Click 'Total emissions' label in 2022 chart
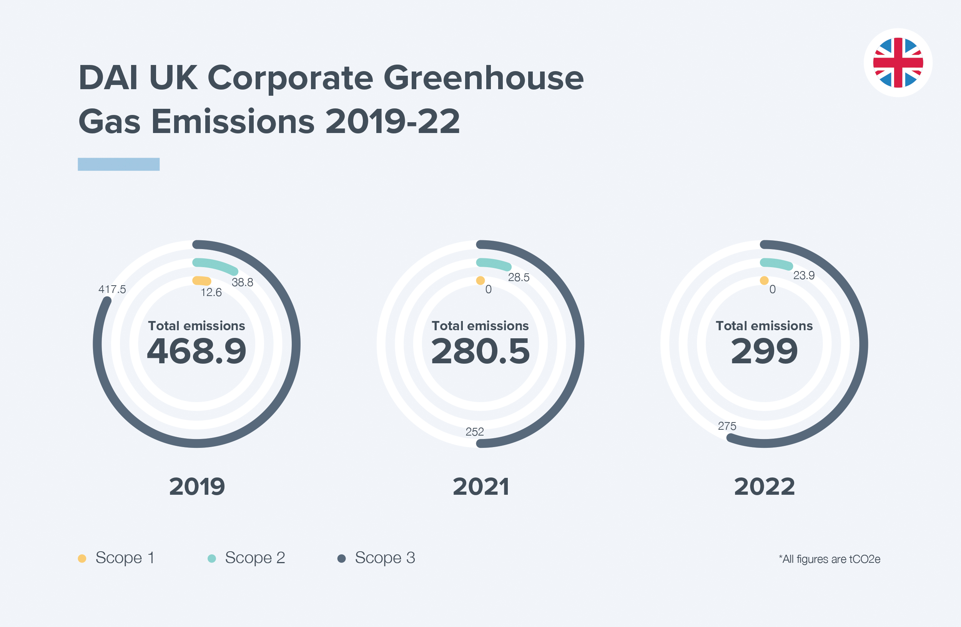961x627 pixels. click(764, 326)
